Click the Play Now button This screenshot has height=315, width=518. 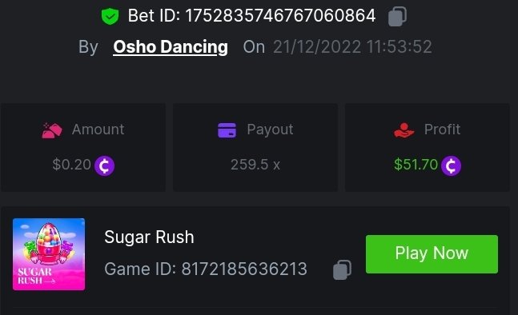432,254
